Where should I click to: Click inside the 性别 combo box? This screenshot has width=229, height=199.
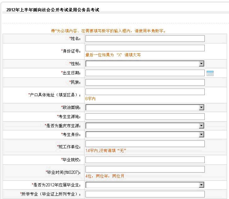click(142, 64)
